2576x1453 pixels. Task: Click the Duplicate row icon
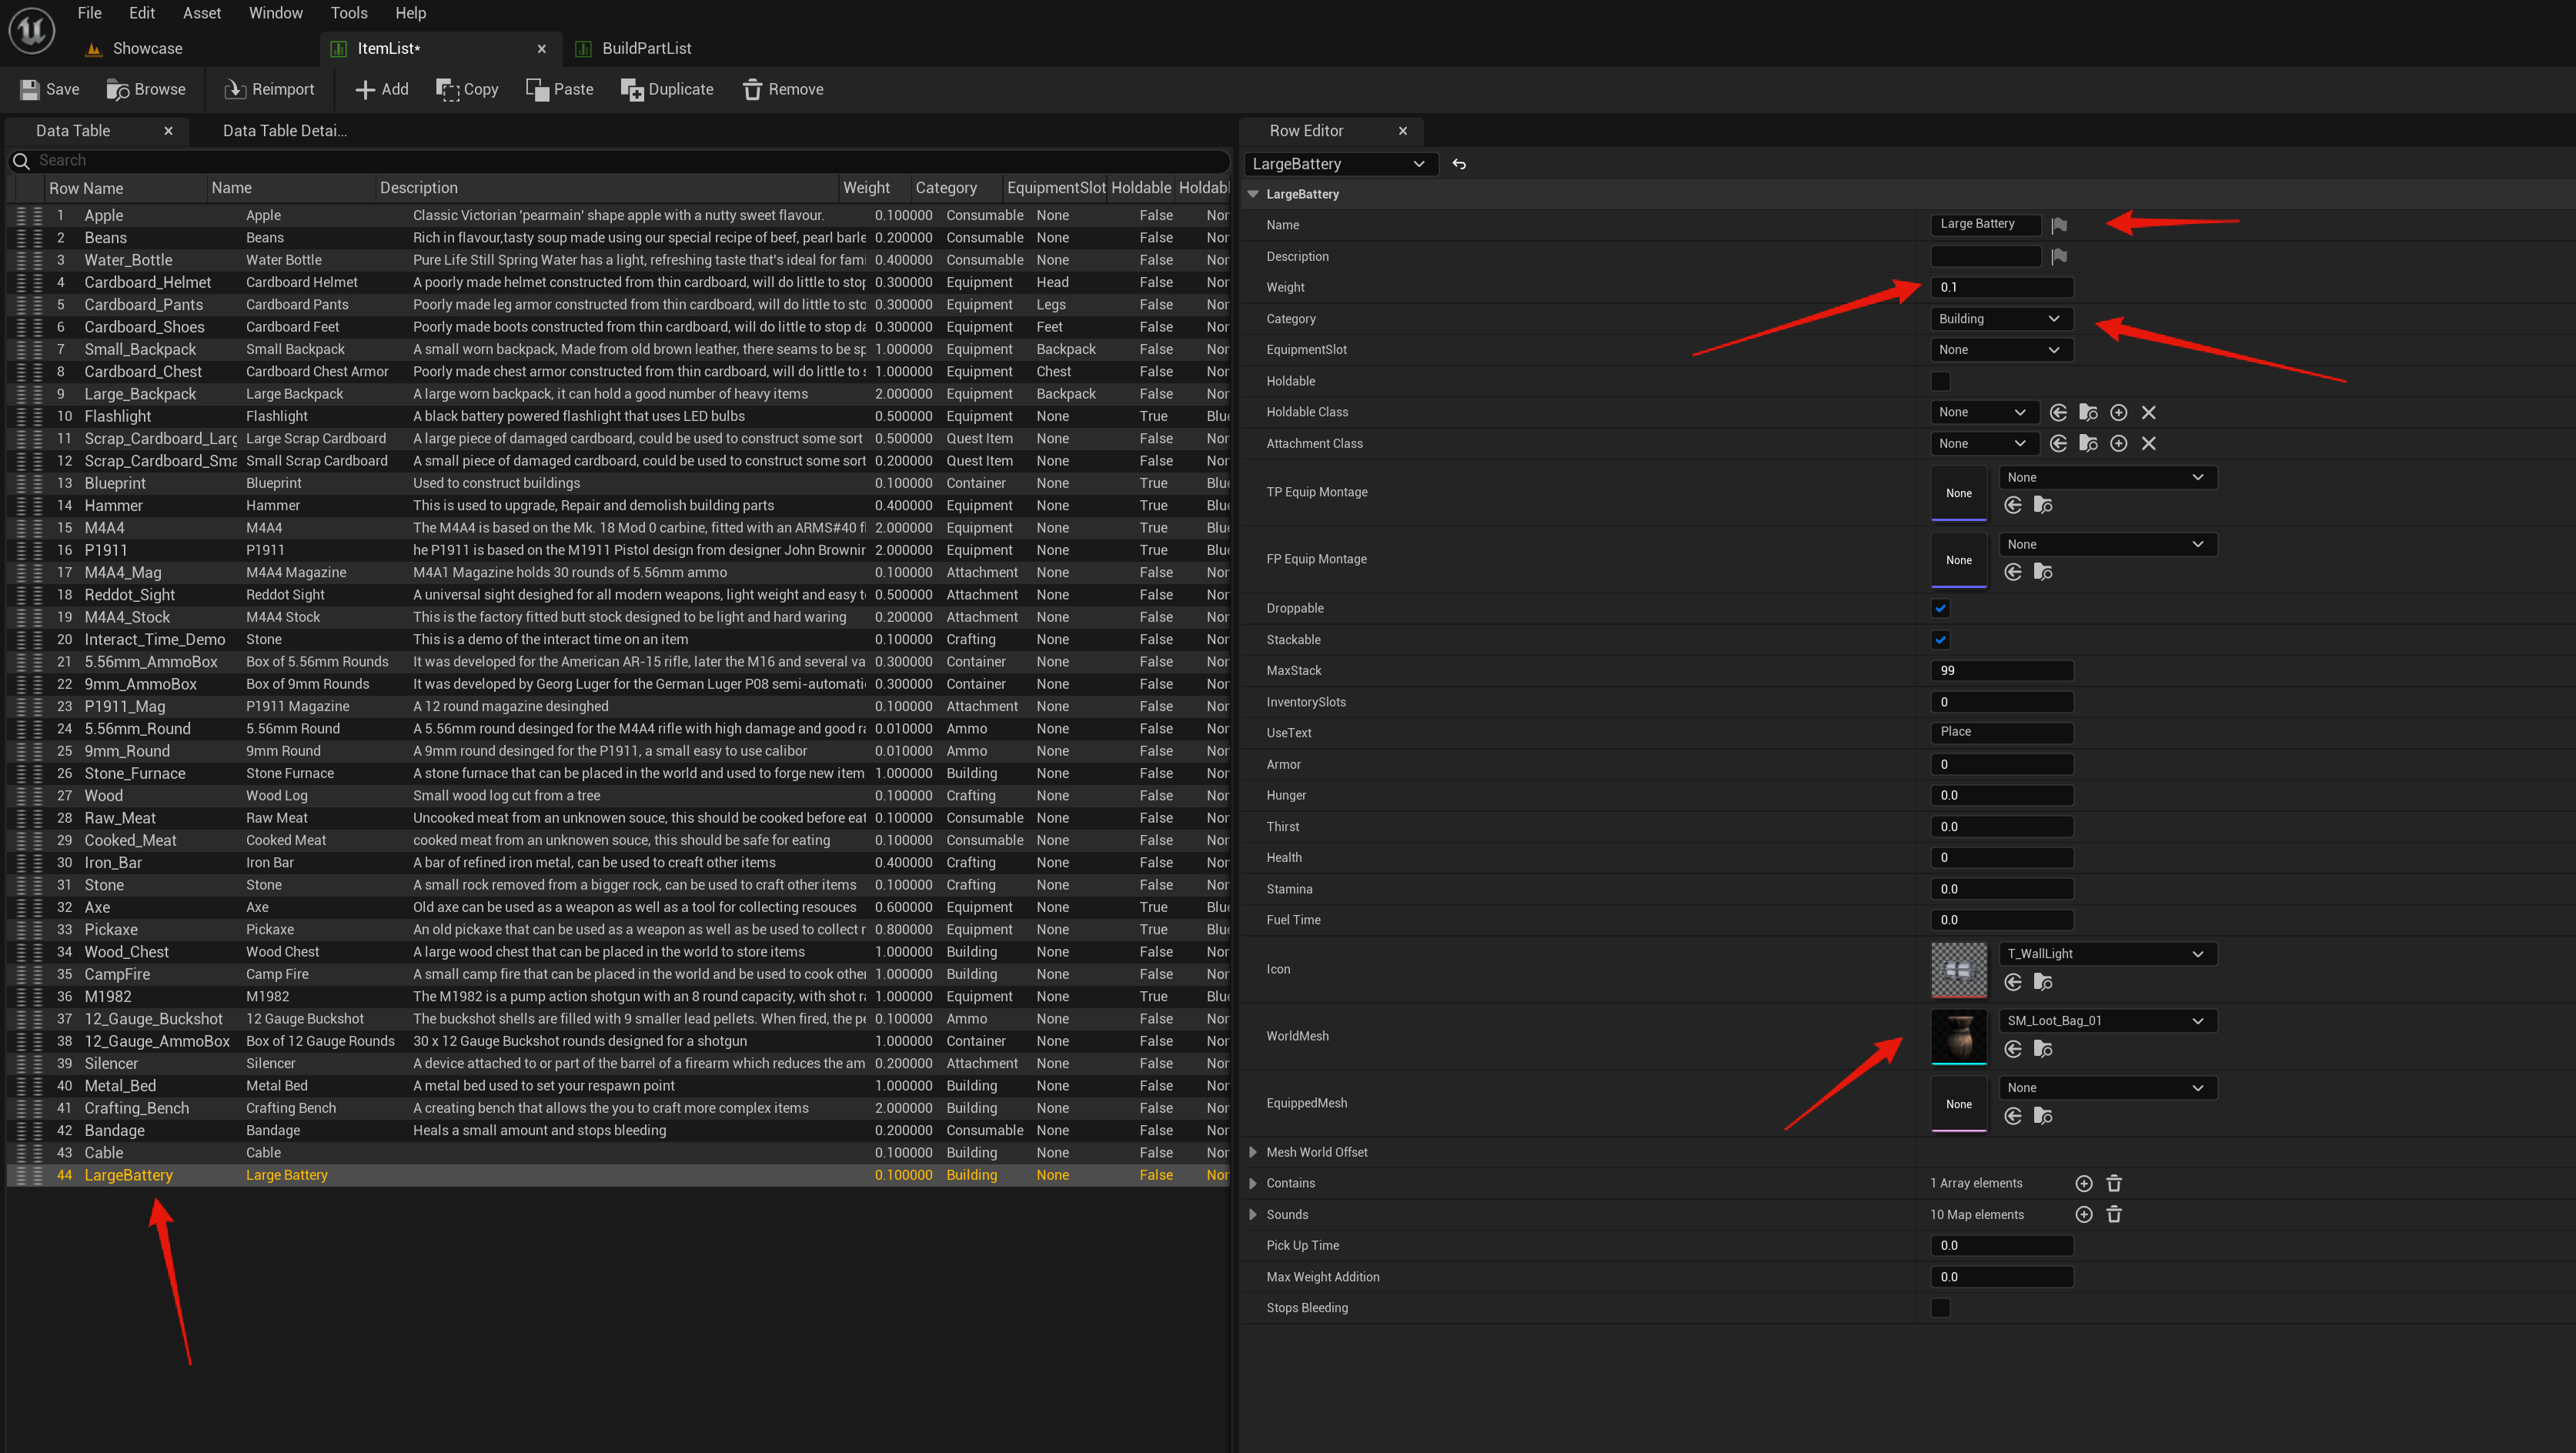pyautogui.click(x=631, y=90)
